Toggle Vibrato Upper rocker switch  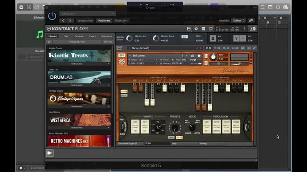(145, 127)
